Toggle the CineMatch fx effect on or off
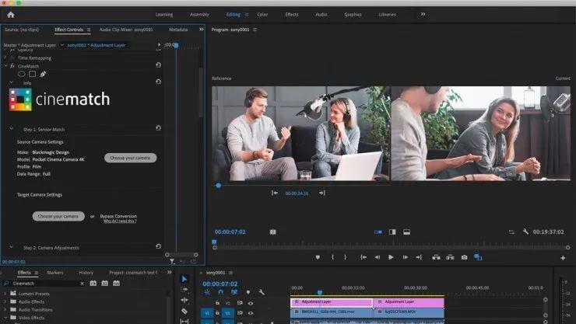Image resolution: width=576 pixels, height=324 pixels. point(13,66)
